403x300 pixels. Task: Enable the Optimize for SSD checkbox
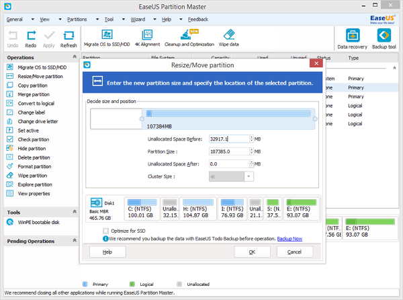(105, 231)
